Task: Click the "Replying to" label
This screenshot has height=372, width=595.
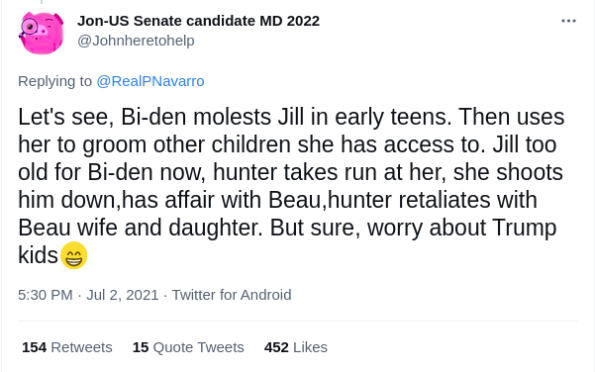Action: [x=54, y=81]
